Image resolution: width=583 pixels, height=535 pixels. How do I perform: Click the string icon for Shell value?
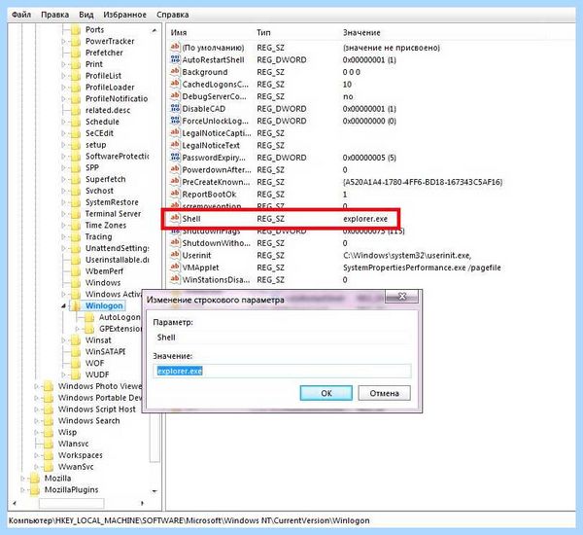175,218
